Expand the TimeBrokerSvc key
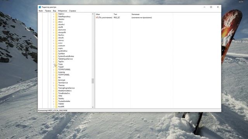The image size is (248, 139). [53, 93]
